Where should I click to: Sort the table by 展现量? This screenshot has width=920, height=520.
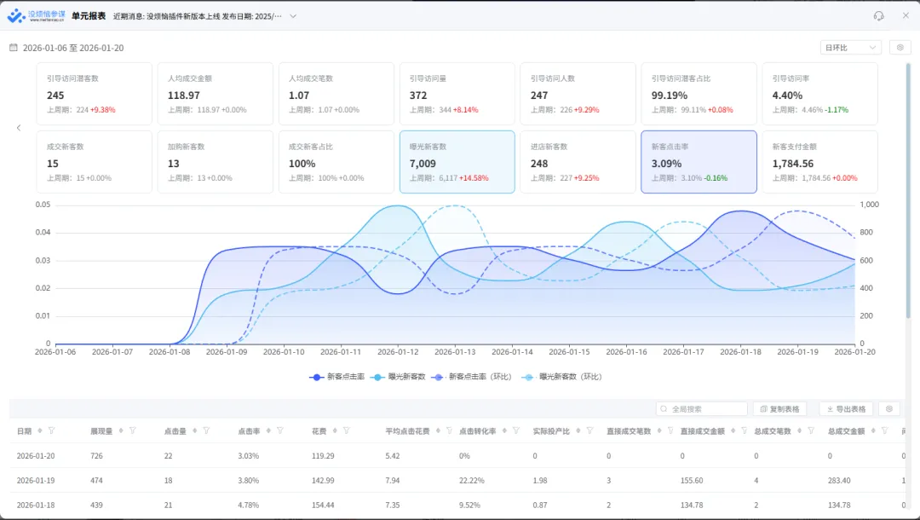(121, 430)
